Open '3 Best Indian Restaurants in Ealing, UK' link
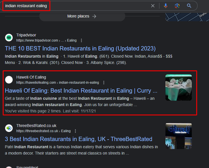Screen dimensions: 209x168 (79, 139)
